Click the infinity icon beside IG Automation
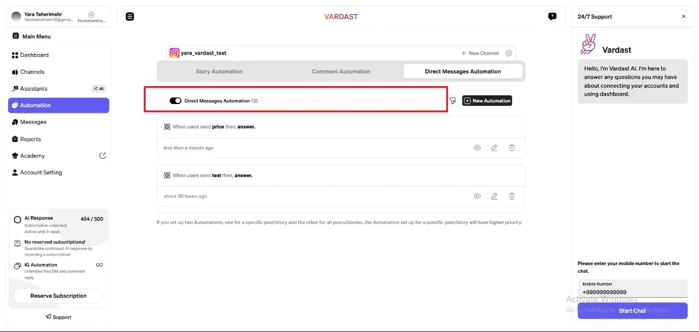The image size is (699, 332). [100, 265]
